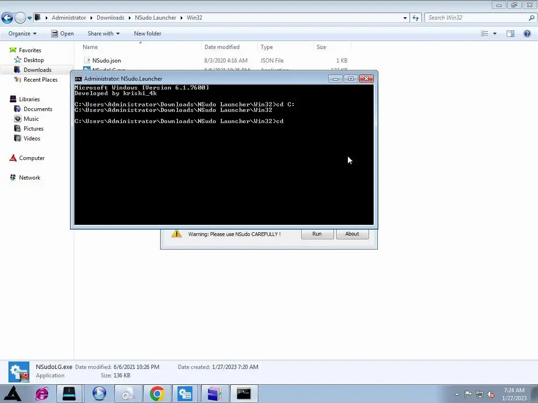Screen dimensions: 538x403
Task: Open the Share with menu
Action: [104, 34]
